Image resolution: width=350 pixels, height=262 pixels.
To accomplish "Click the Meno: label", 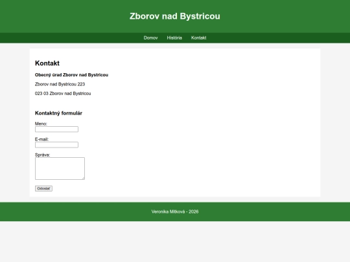I will (41, 124).
